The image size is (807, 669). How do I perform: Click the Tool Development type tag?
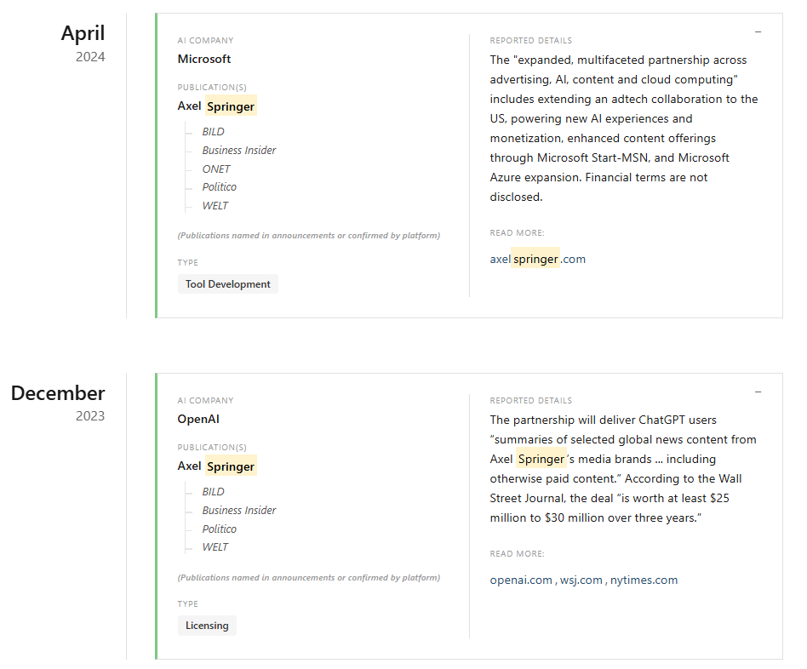(x=227, y=284)
